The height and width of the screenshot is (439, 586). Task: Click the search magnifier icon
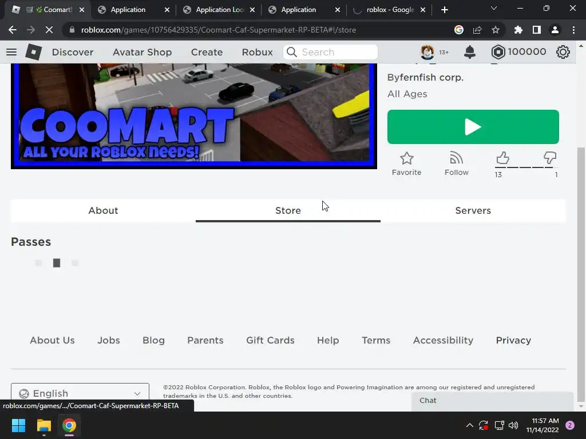coord(291,52)
